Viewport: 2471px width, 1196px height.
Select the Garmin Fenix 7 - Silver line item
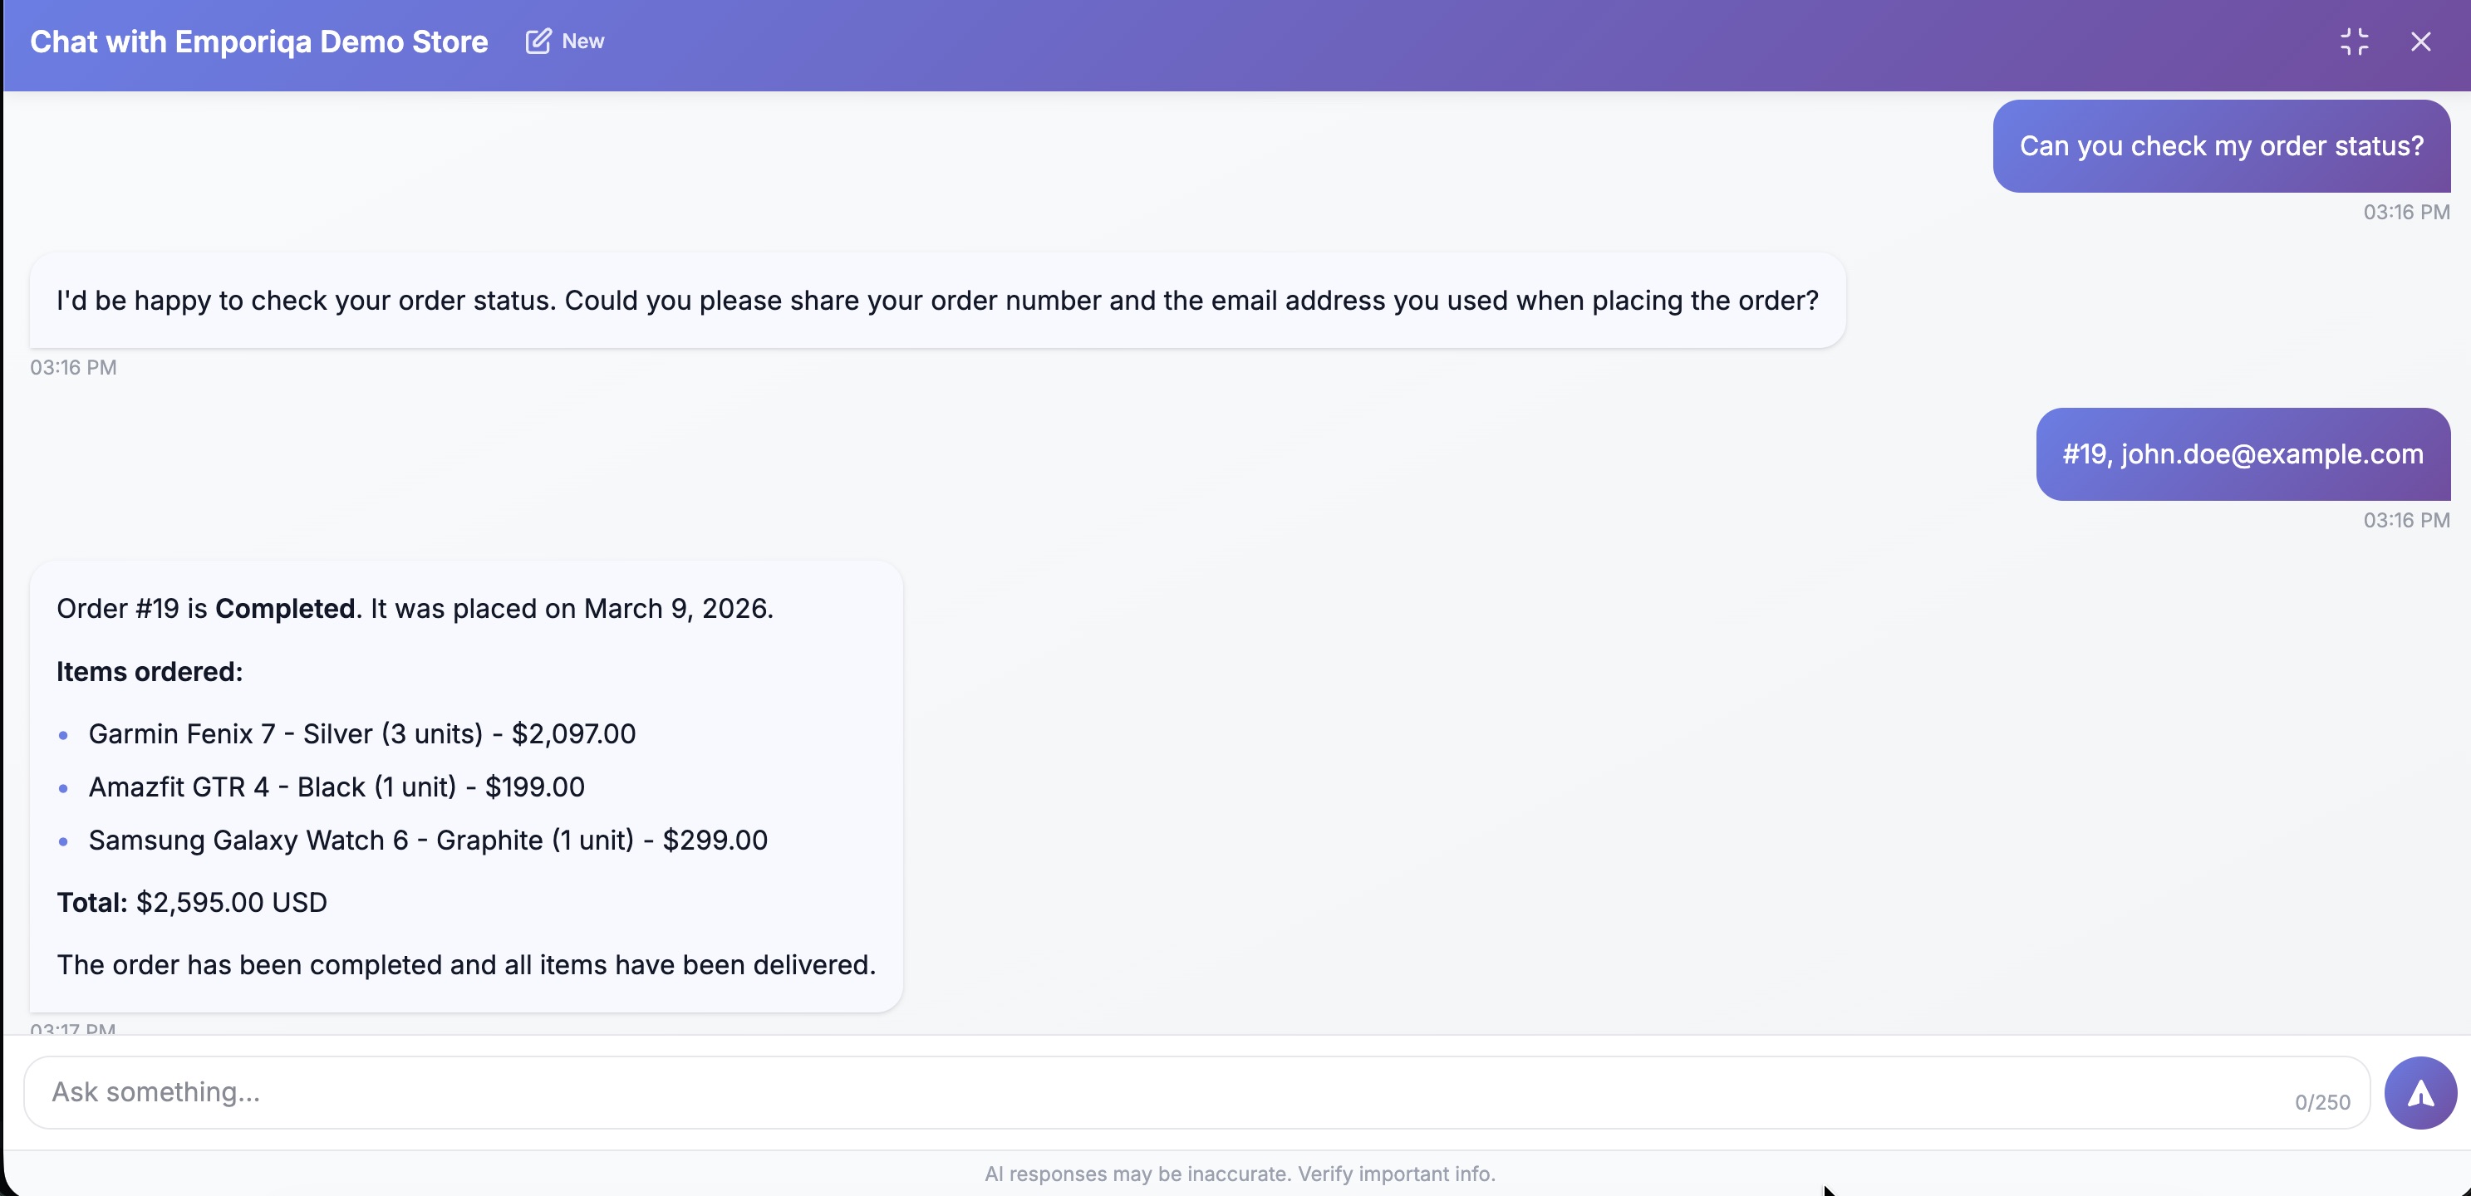pos(361,733)
